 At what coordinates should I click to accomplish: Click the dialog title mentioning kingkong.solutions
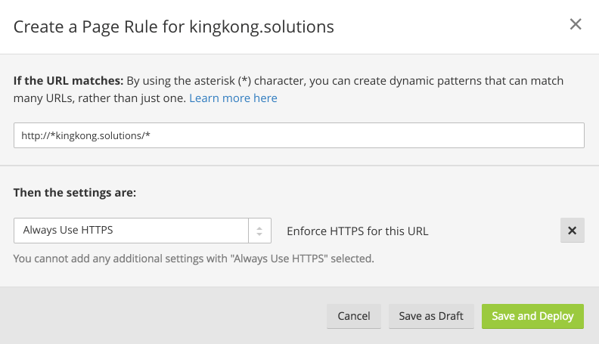[x=174, y=26]
